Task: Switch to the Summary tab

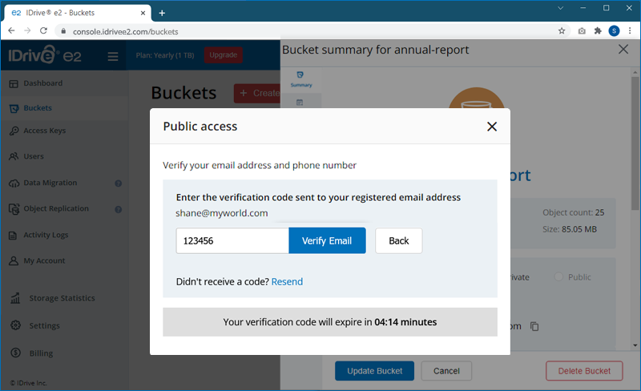Action: point(300,79)
